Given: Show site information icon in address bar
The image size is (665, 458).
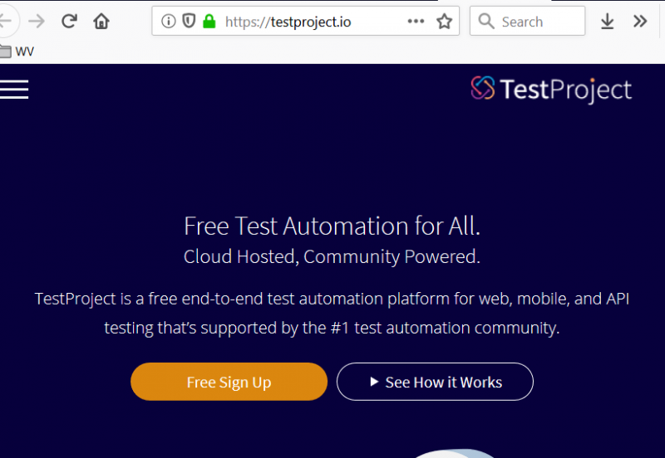Looking at the screenshot, I should click(x=169, y=21).
